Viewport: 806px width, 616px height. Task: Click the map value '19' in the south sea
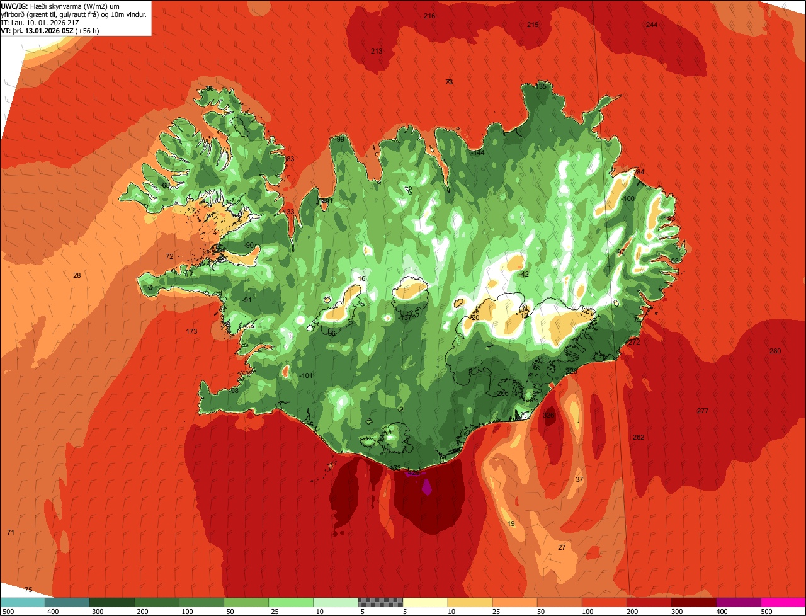[511, 523]
